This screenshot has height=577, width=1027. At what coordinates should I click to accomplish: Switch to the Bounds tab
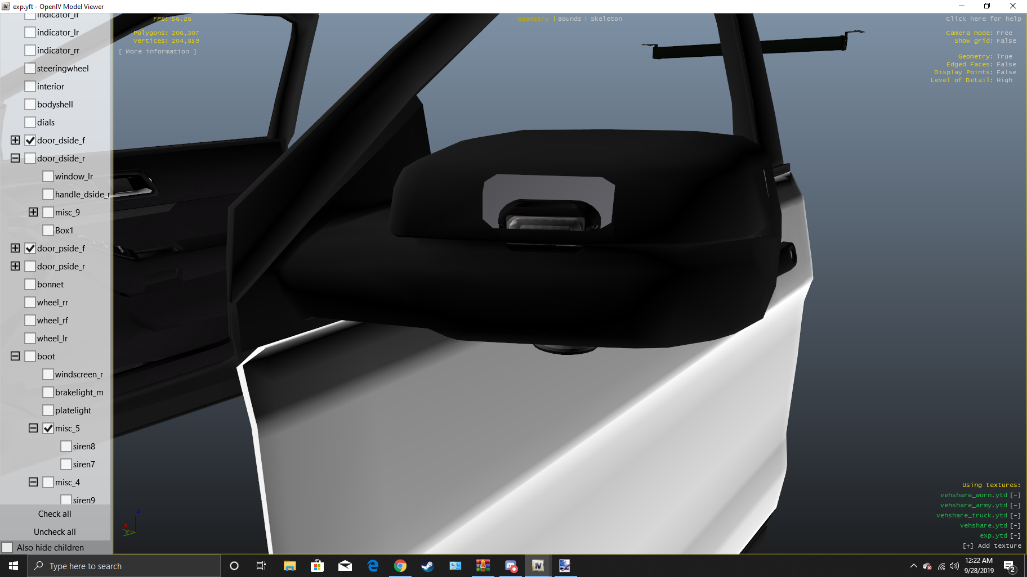pos(569,19)
